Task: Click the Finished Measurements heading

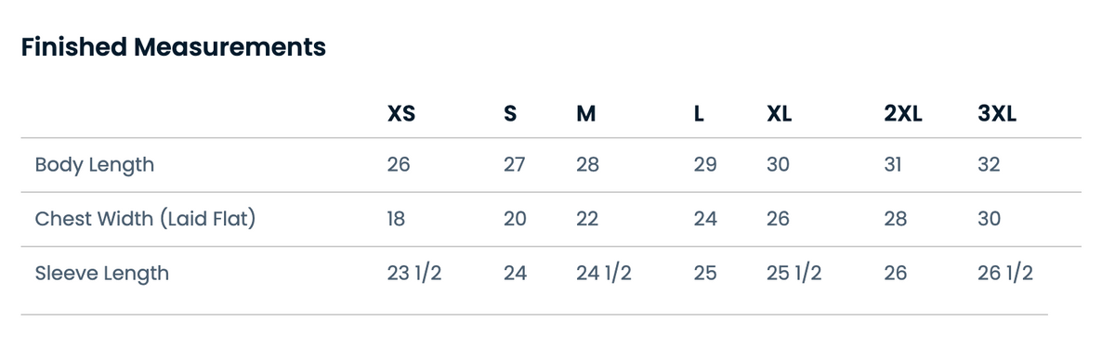Action: (174, 47)
